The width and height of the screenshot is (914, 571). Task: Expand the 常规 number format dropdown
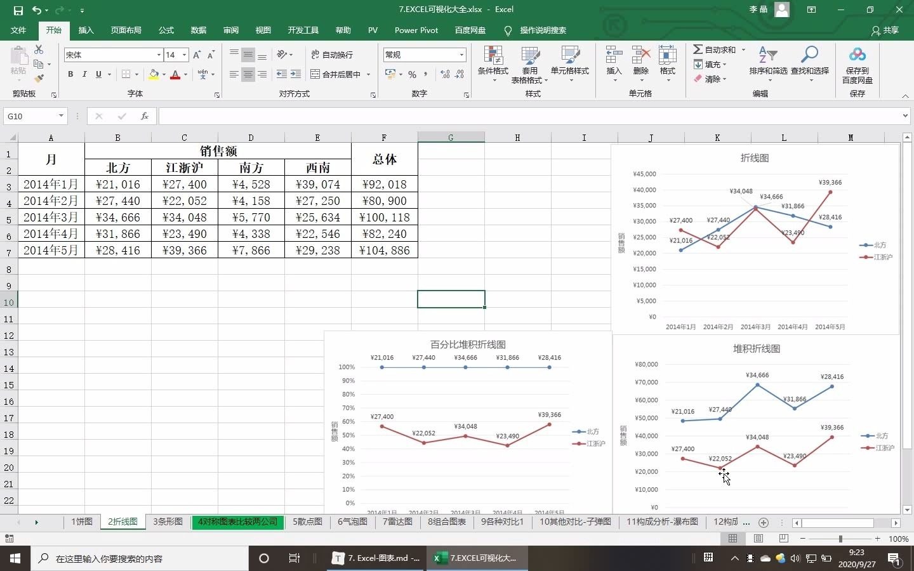[x=460, y=55]
